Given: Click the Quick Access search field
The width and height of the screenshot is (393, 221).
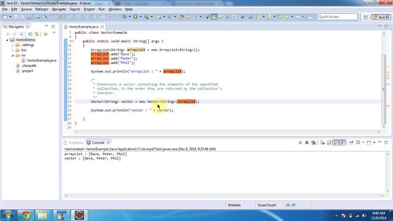Looking at the screenshot, I should (x=337, y=17).
